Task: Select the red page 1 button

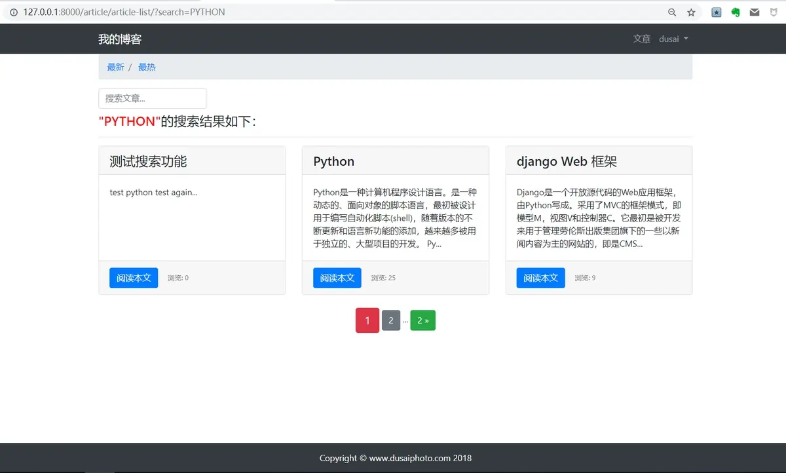Action: tap(367, 320)
